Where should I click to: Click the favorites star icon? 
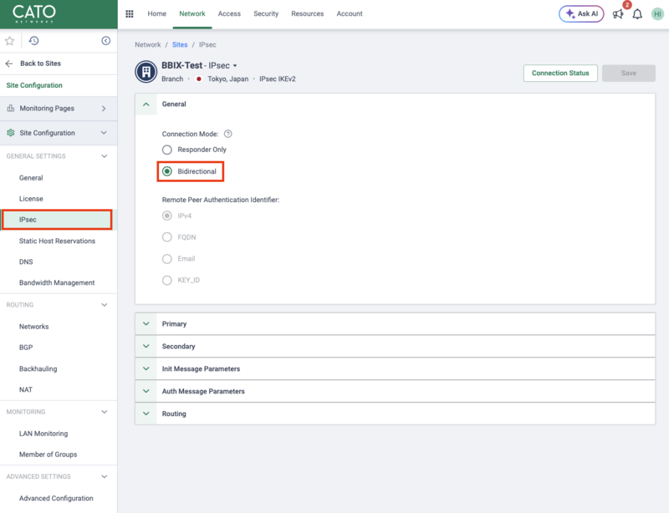click(x=9, y=41)
